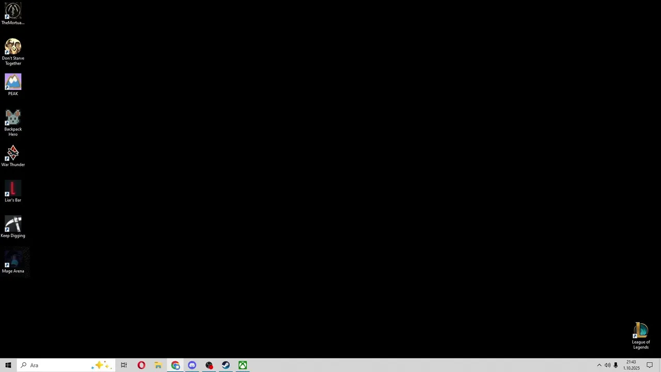
Task: Click the microphone tray icon
Action: [616, 365]
